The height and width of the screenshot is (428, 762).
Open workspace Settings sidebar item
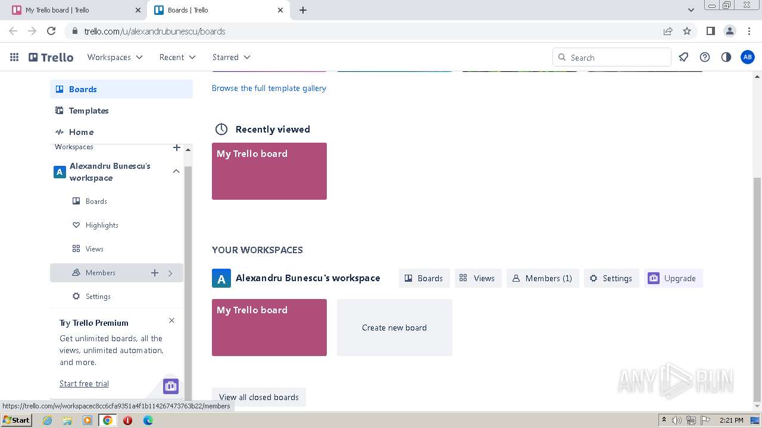point(117,297)
